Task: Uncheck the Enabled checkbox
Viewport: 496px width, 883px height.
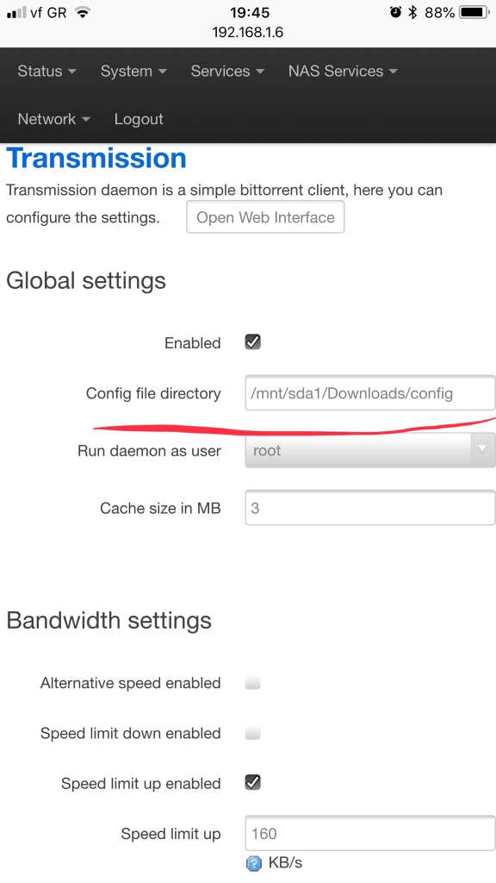Action: click(252, 342)
